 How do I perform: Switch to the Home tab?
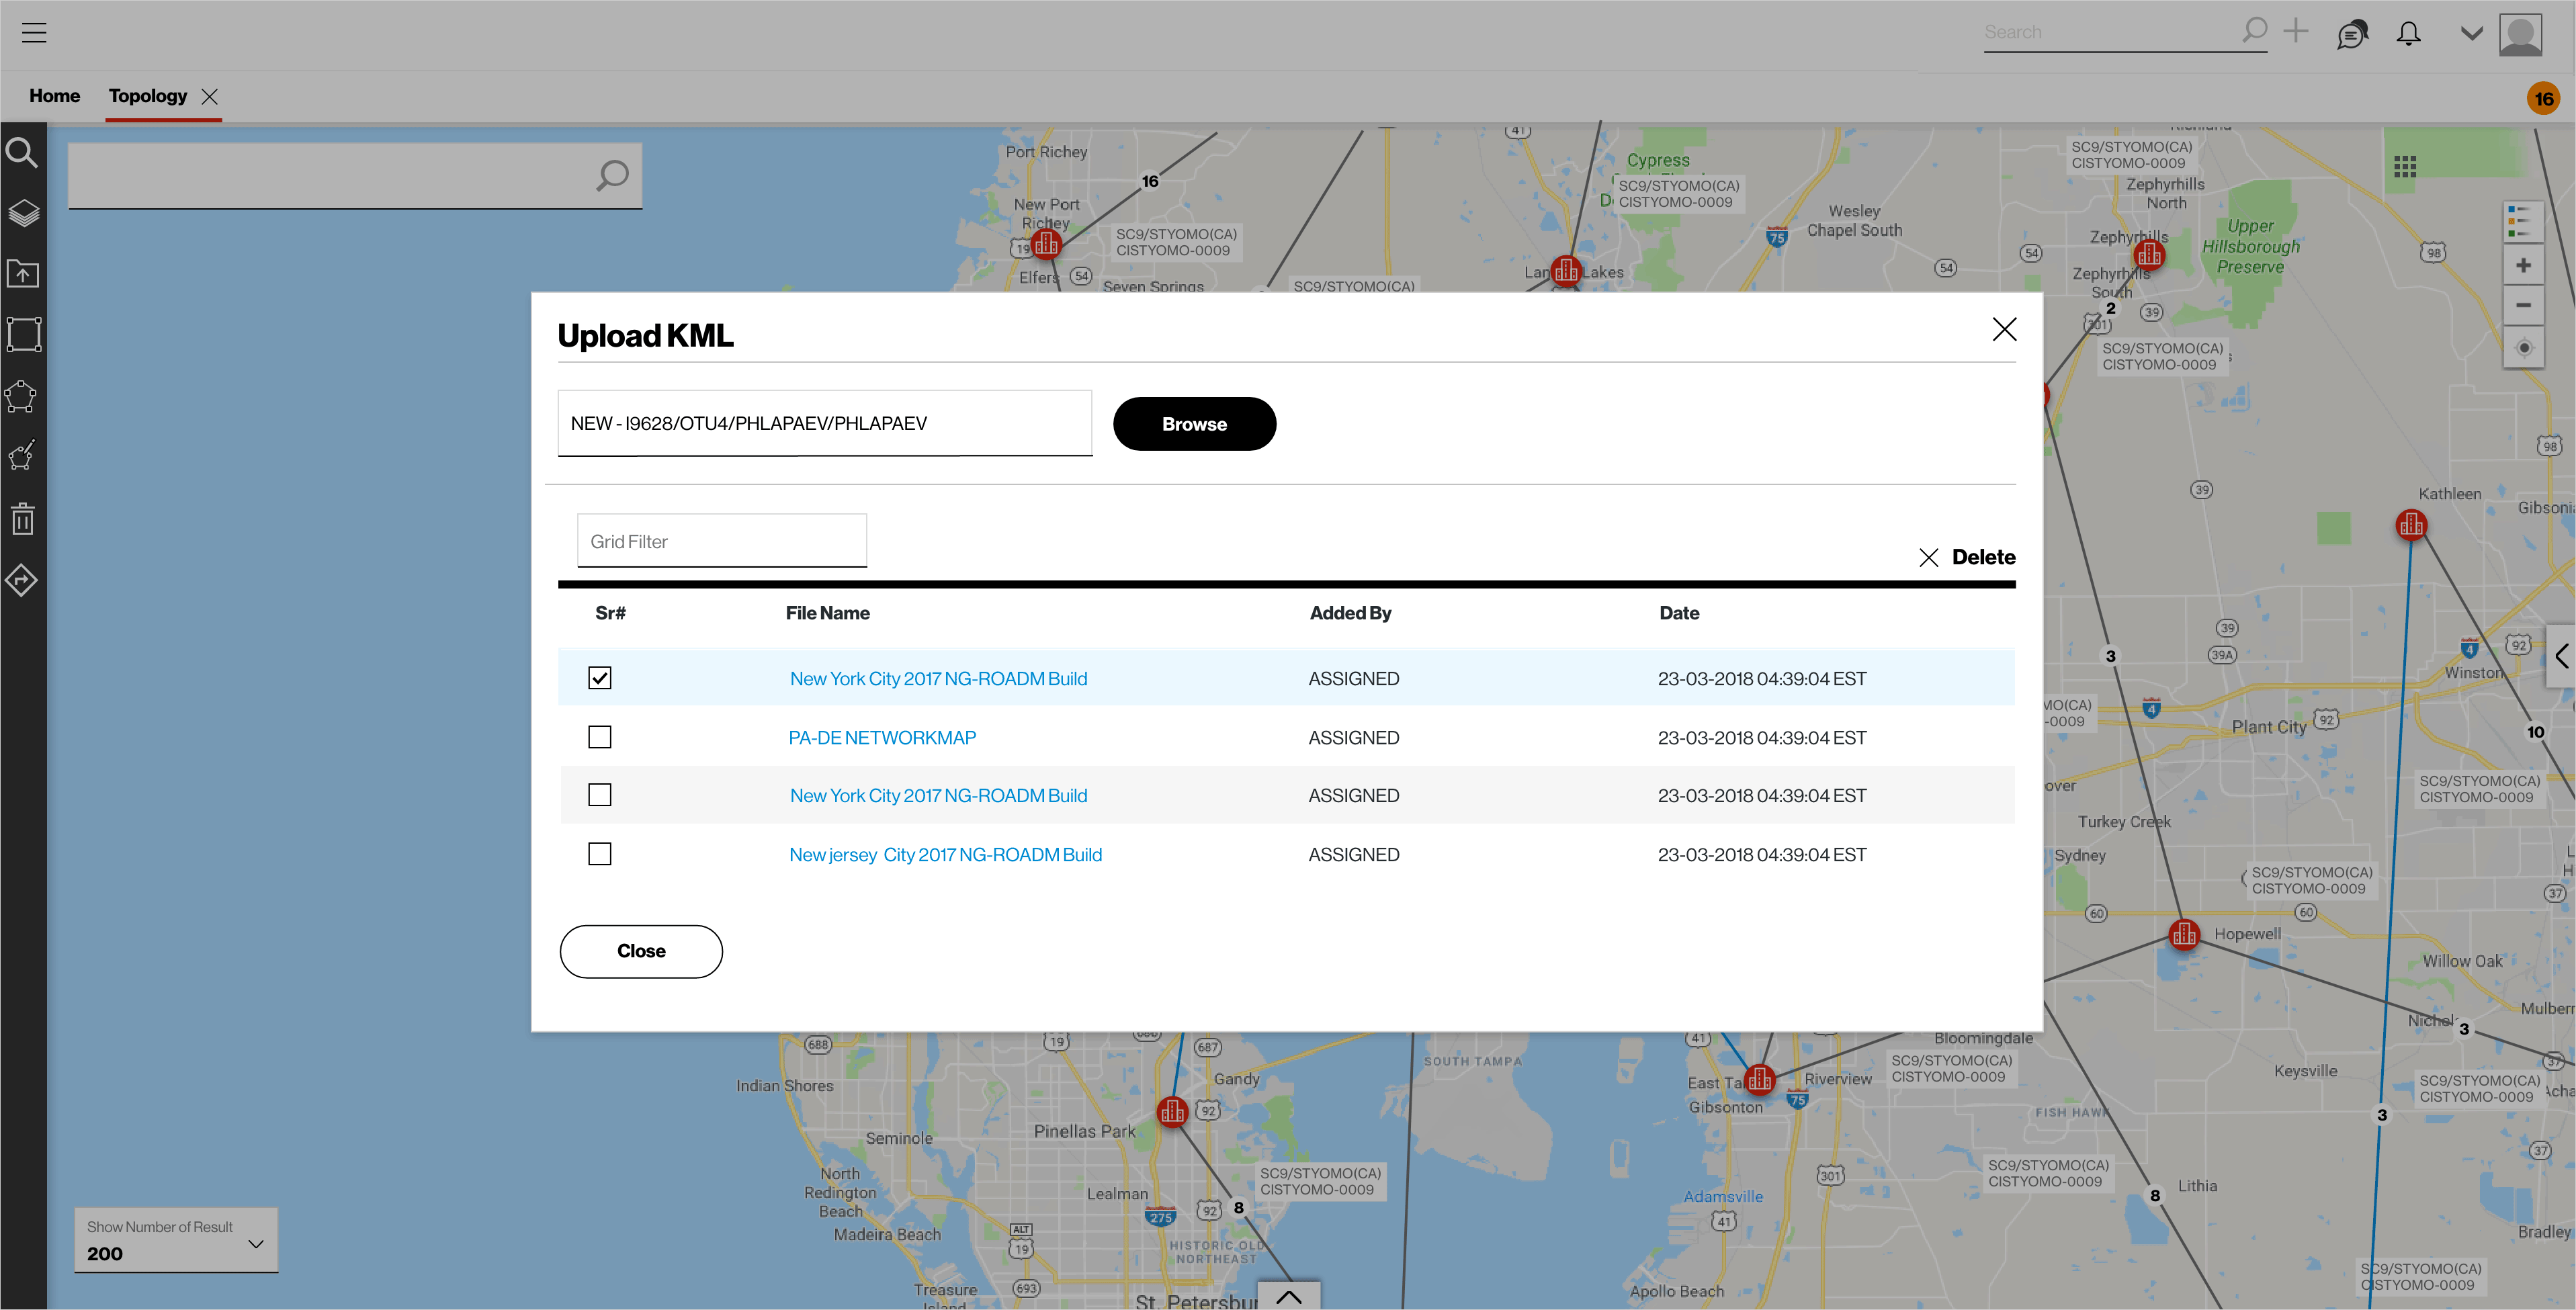(x=54, y=95)
